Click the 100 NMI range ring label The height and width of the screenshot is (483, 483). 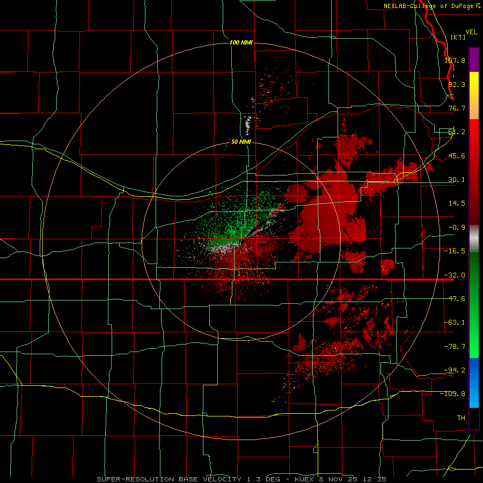coord(241,42)
